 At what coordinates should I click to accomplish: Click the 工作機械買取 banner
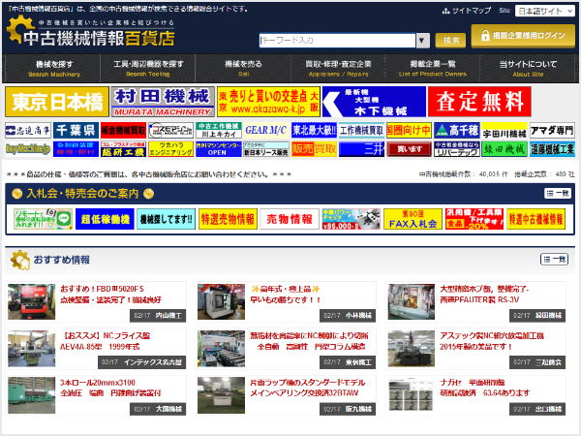361,130
